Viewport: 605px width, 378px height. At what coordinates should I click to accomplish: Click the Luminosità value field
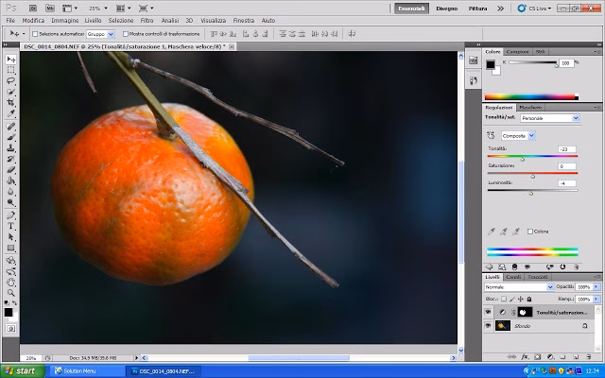click(x=567, y=183)
